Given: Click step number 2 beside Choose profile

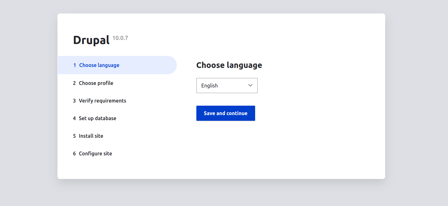Looking at the screenshot, I should [75, 83].
